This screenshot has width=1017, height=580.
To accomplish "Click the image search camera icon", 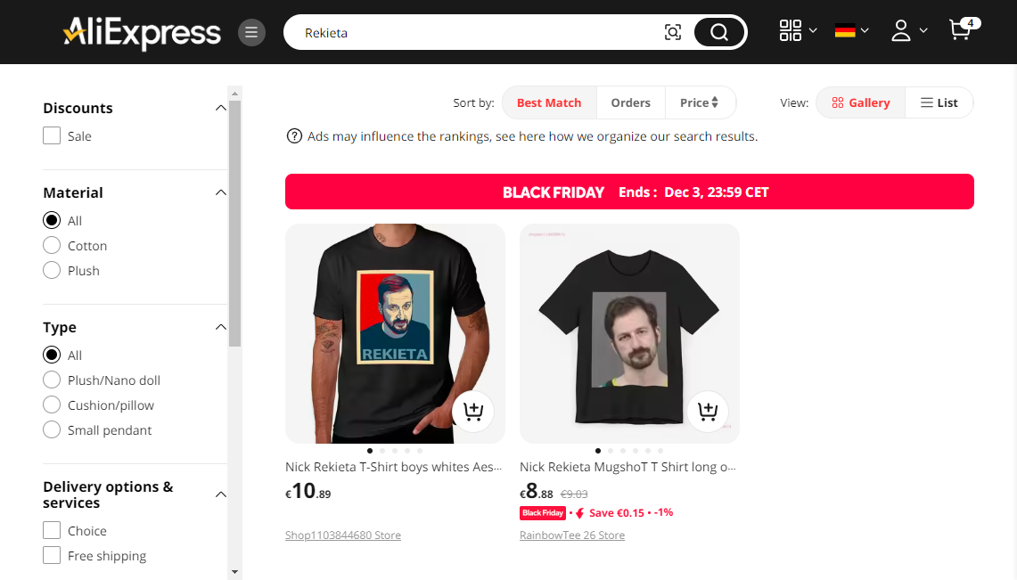I will pos(673,32).
